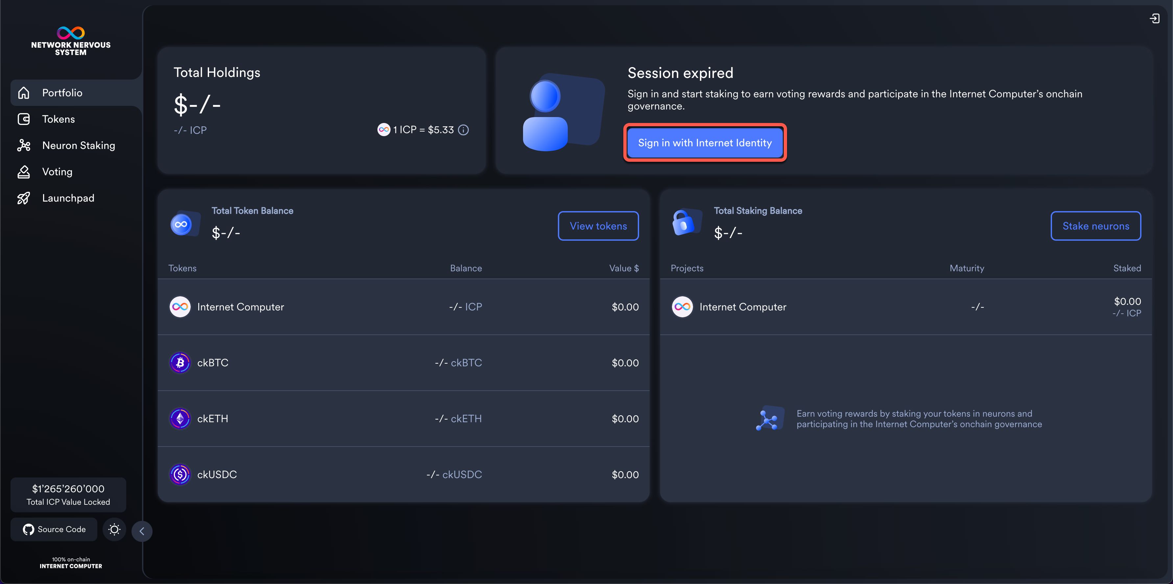Screen dimensions: 1173x584
Task: Select the Voting ballot icon
Action: (24, 172)
